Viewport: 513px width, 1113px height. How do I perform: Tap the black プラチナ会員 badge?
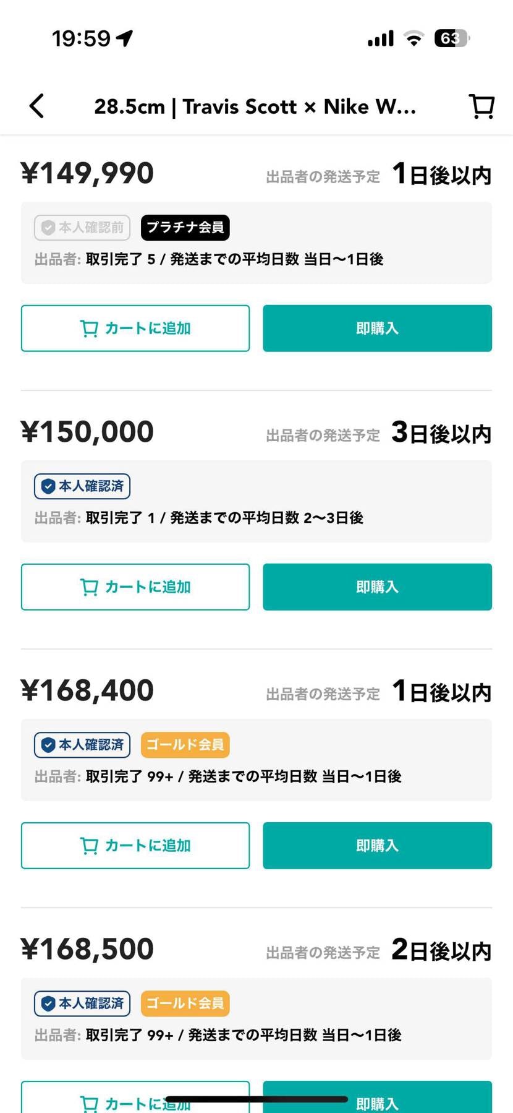[x=185, y=228]
